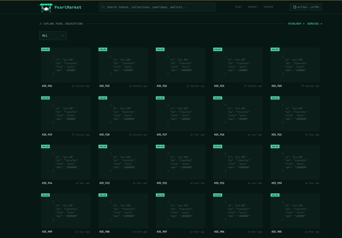
Task: Click the EXPLORE PEARL INSCRIPTIONS heading
Action: (63, 24)
